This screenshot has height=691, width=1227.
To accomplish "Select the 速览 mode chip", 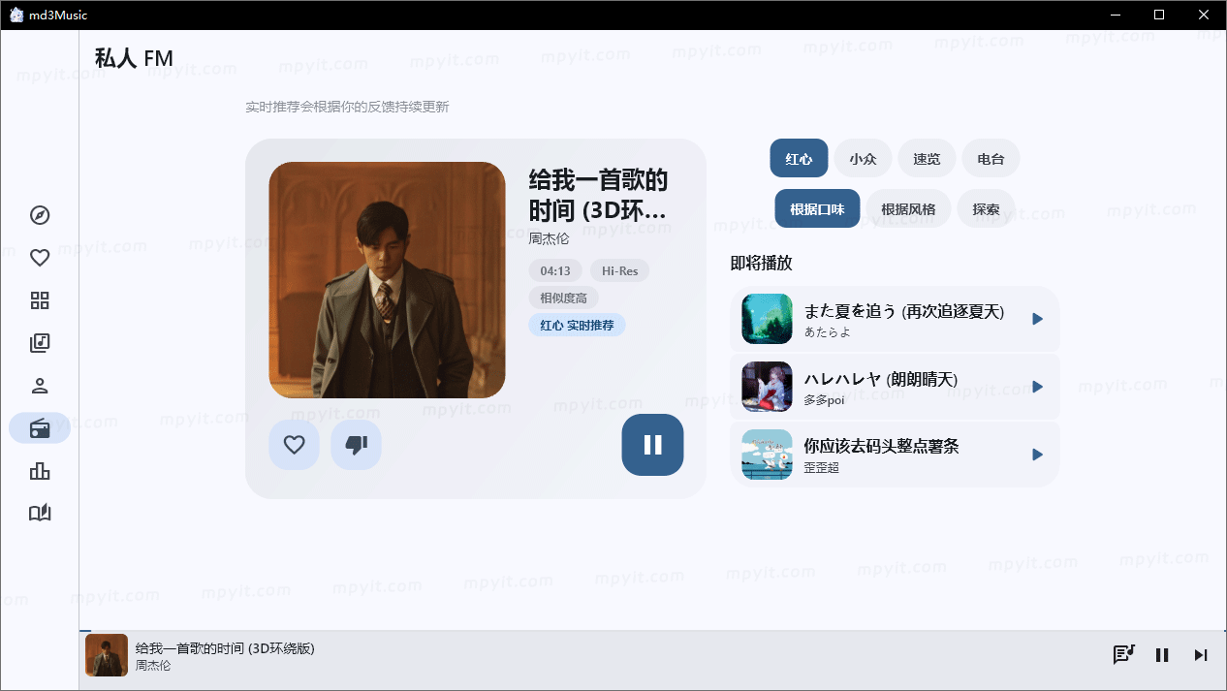I will coord(927,158).
